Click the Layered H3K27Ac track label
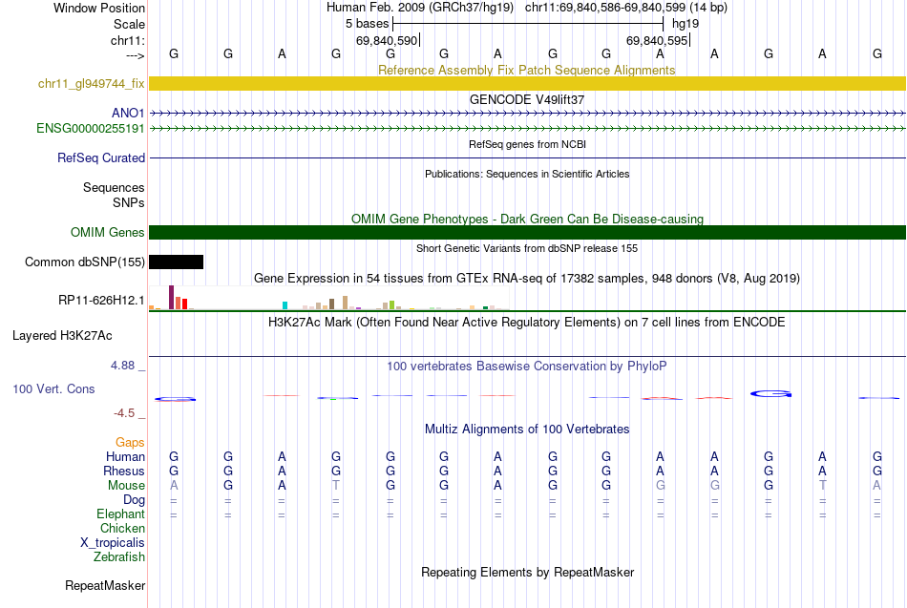This screenshot has width=907, height=608. point(62,336)
